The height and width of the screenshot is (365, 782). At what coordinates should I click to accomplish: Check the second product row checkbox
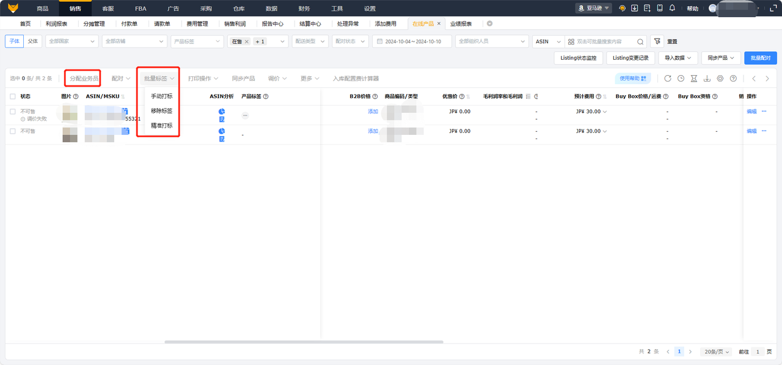point(13,131)
